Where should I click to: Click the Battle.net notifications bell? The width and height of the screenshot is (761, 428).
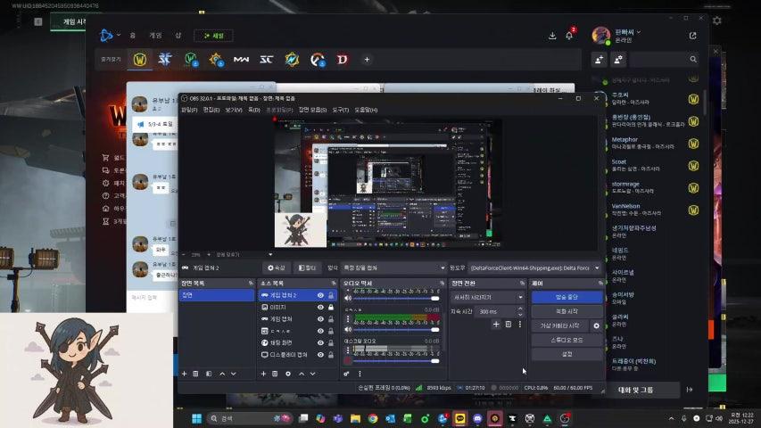[569, 36]
